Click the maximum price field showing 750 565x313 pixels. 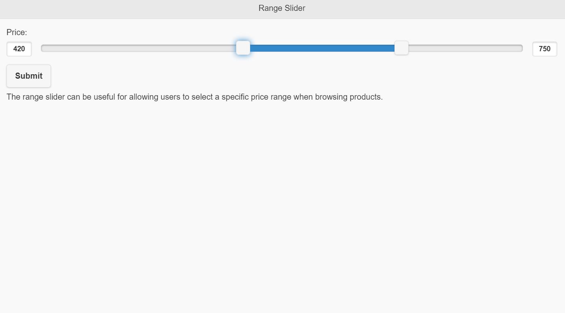[x=544, y=49]
